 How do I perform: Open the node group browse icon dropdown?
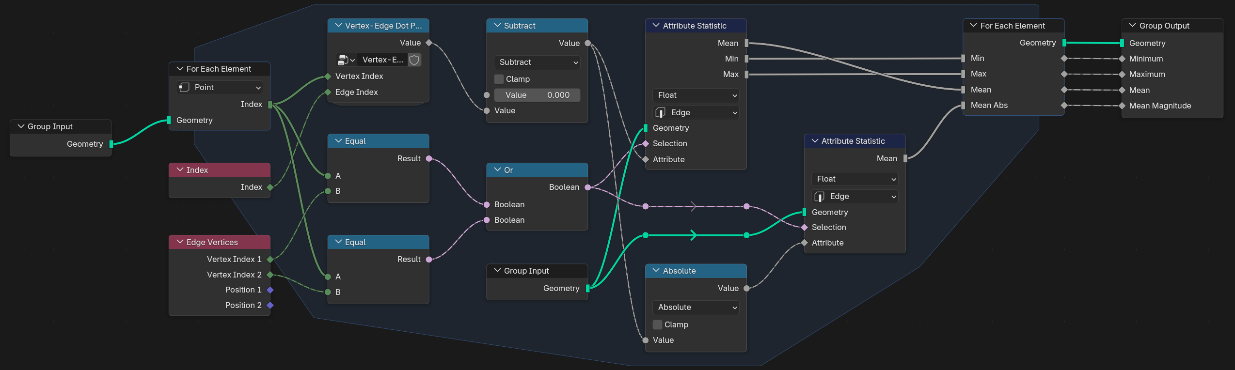pyautogui.click(x=346, y=60)
